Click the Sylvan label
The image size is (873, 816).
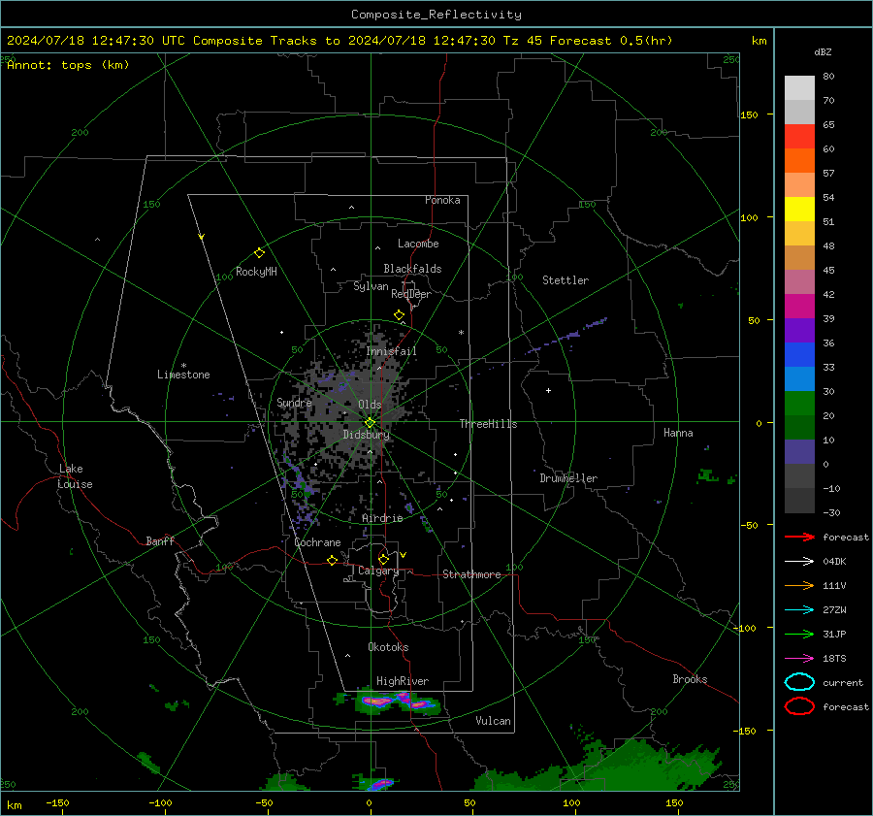pyautogui.click(x=371, y=286)
